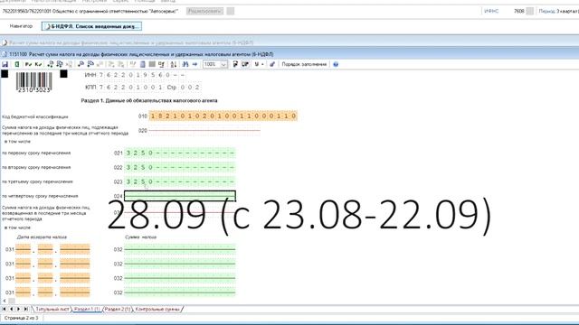This screenshot has height=325, width=579.
Task: Click the Save diskette icon in the form toolbar
Action: click(x=5, y=64)
